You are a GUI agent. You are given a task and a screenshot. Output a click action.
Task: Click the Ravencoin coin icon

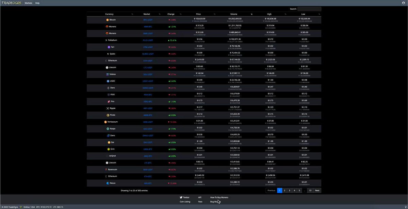tap(106, 169)
